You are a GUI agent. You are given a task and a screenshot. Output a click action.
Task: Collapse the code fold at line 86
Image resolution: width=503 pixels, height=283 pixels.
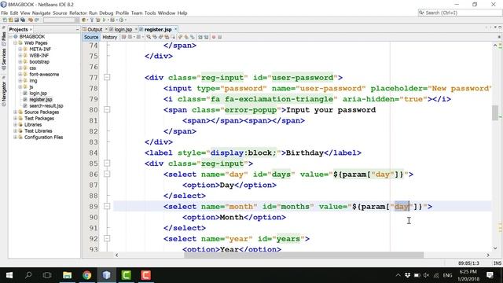(107, 174)
